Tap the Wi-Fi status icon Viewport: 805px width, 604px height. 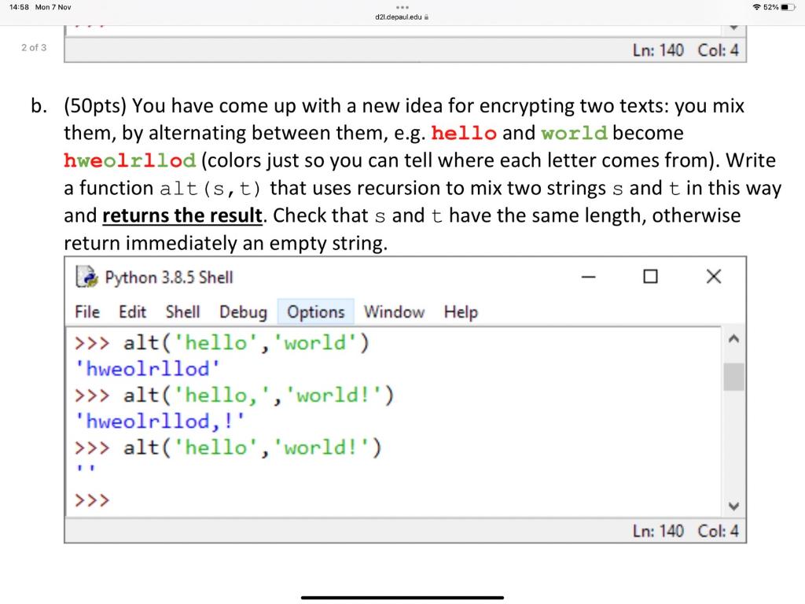click(x=757, y=7)
